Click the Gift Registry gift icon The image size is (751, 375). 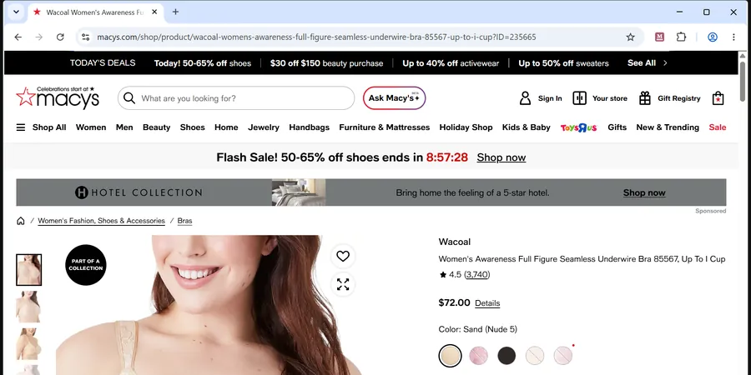coord(645,98)
